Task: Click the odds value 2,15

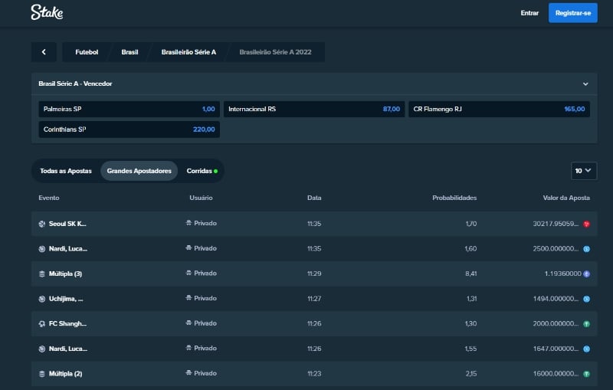Action: click(x=471, y=374)
